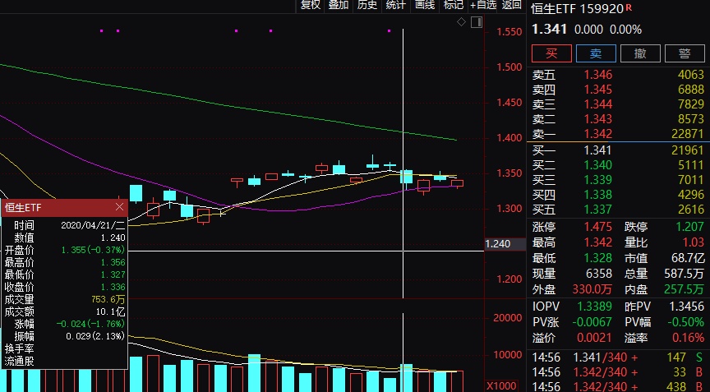710x392 pixels.
Task: Toggle the side panel layout icon
Action: 477,21
